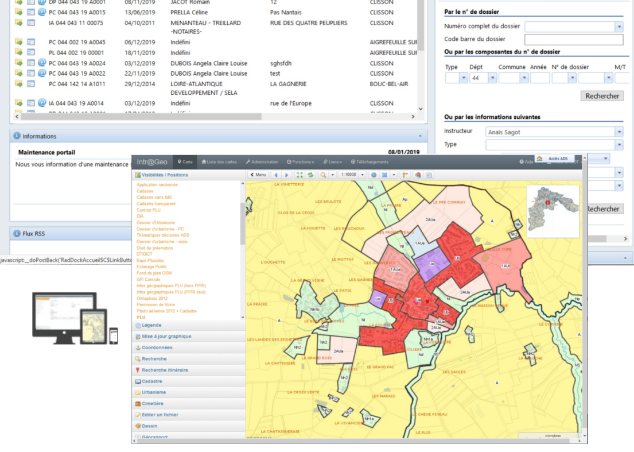Click the green zoom-to-full-extent icon

click(x=300, y=175)
